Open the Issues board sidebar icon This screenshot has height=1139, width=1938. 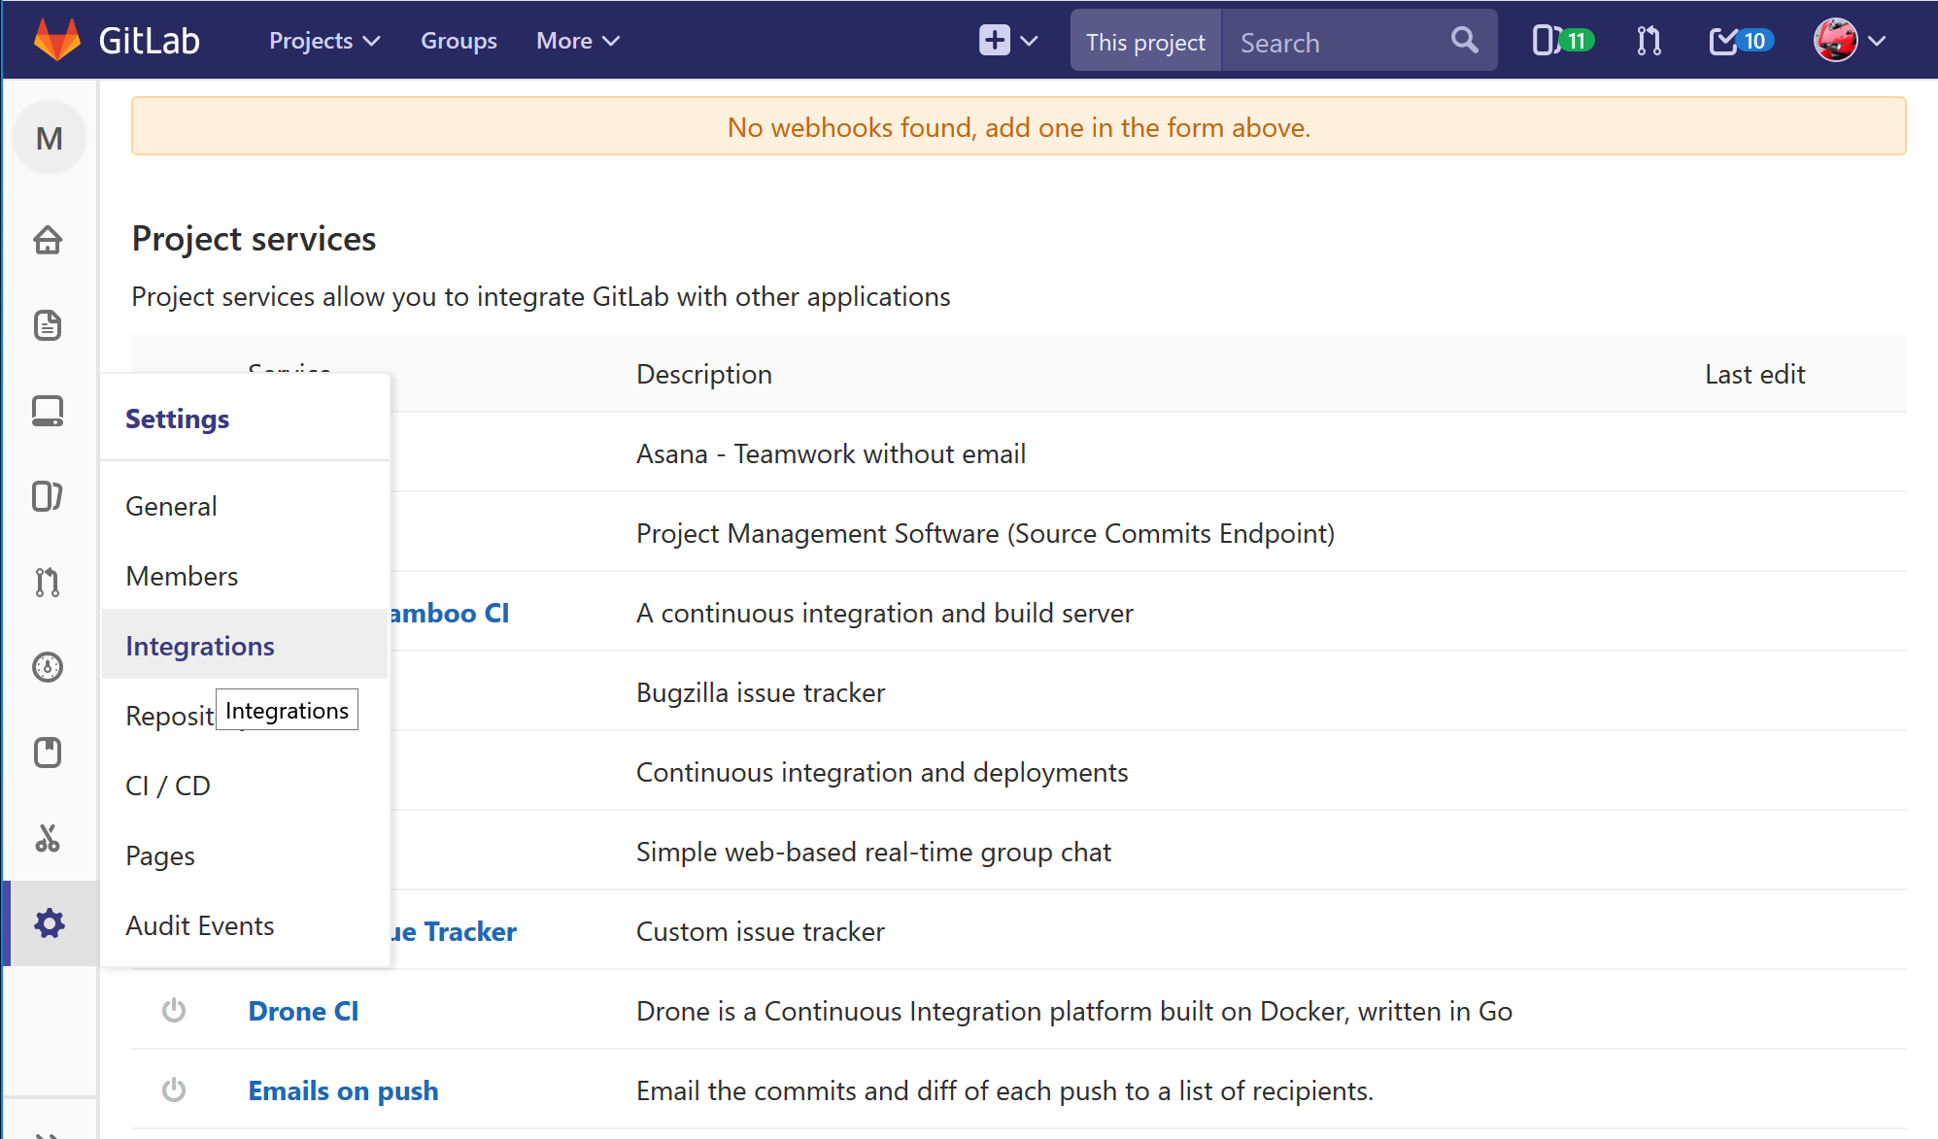pyautogui.click(x=48, y=496)
